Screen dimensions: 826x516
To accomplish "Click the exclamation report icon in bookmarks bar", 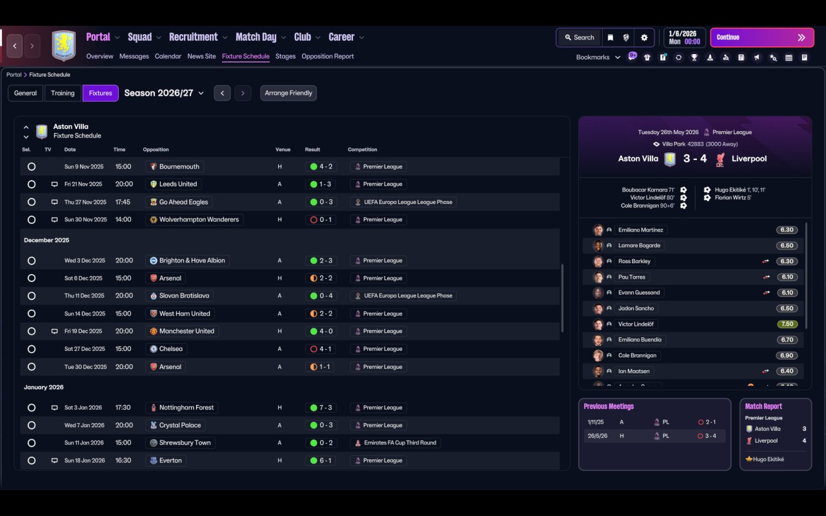I will 663,57.
